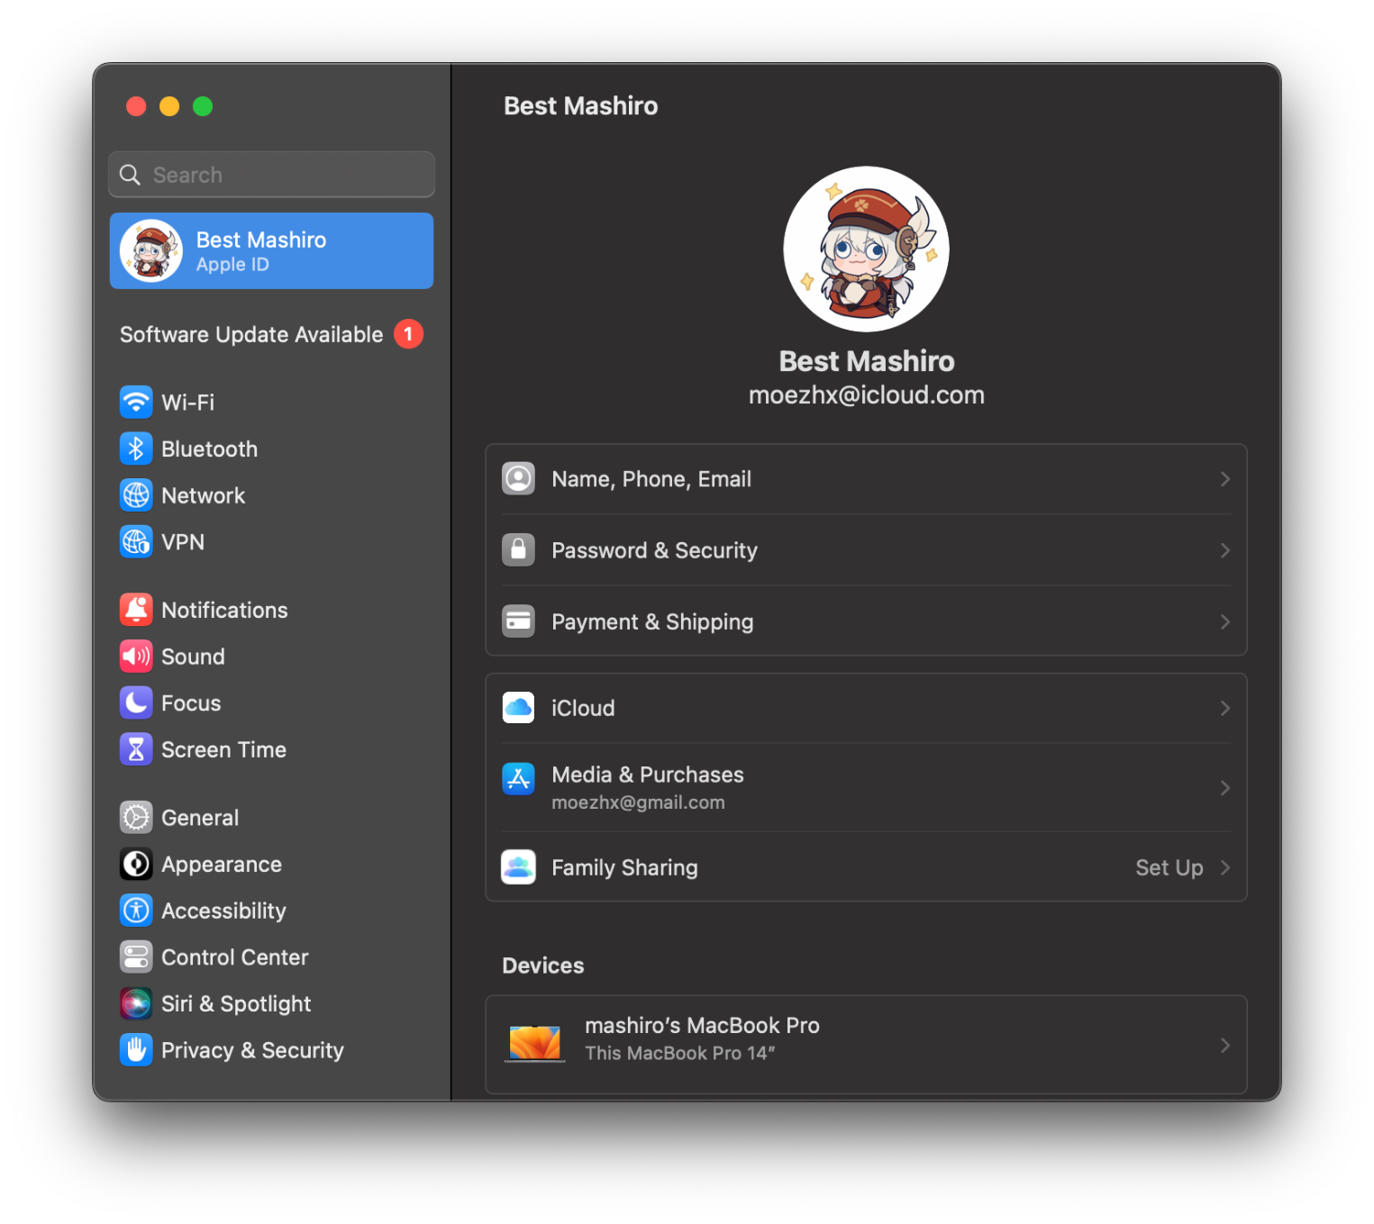1374x1224 pixels.
Task: Click the Family Sharing people icon
Action: pos(519,867)
